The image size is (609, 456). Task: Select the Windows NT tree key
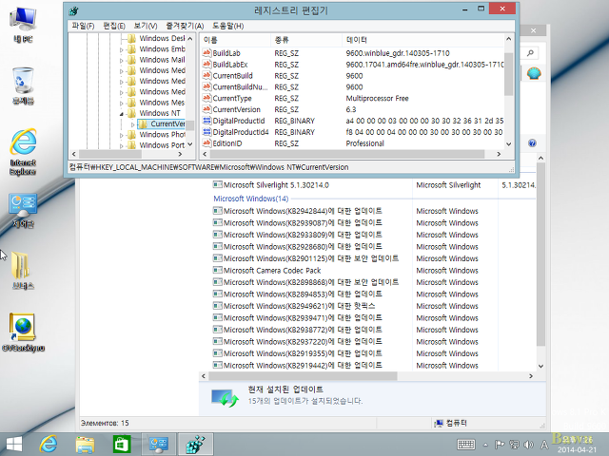pyautogui.click(x=160, y=113)
